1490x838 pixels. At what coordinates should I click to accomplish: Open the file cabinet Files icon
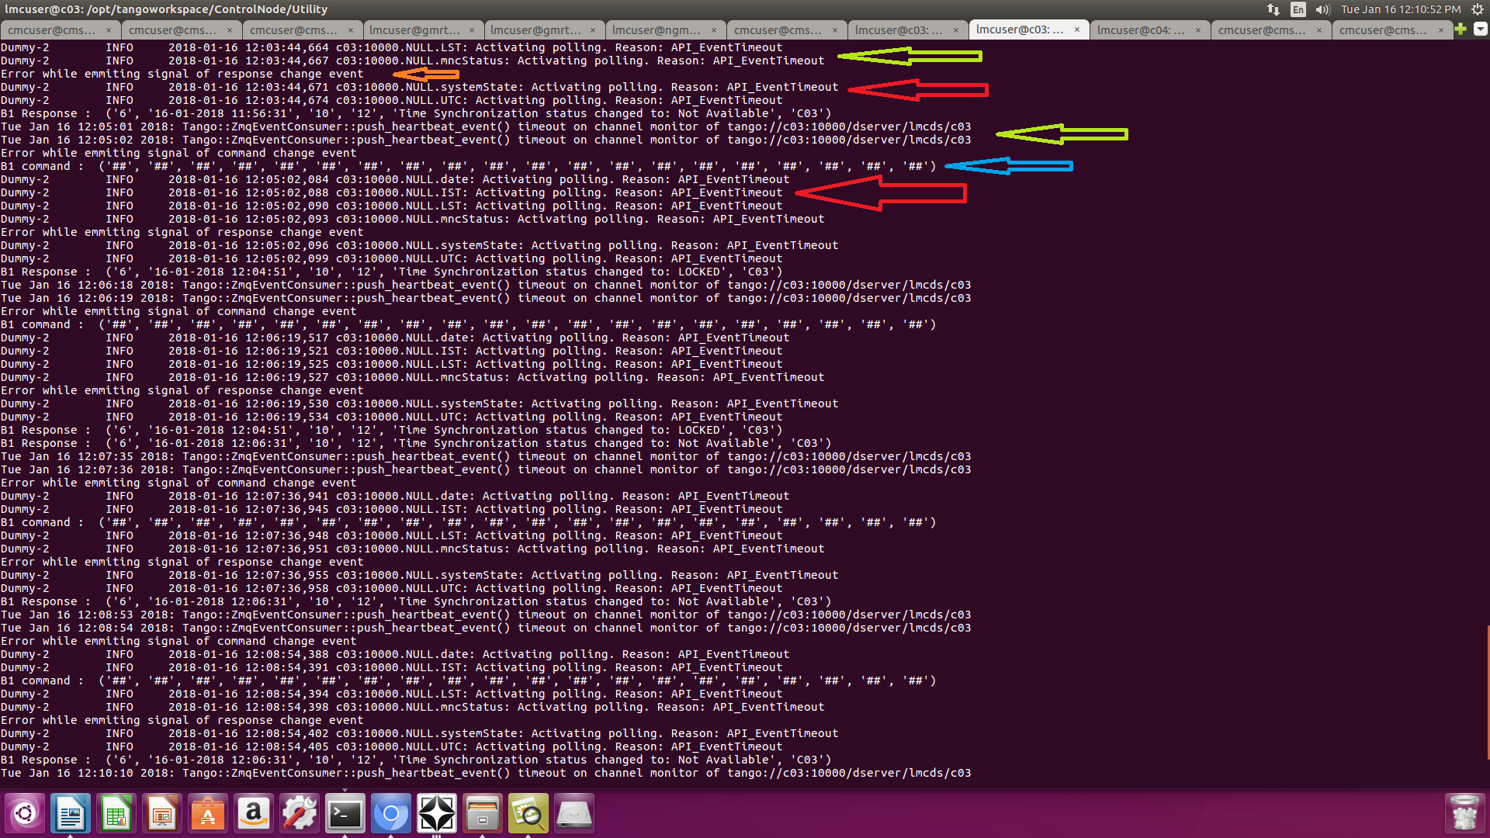click(483, 813)
